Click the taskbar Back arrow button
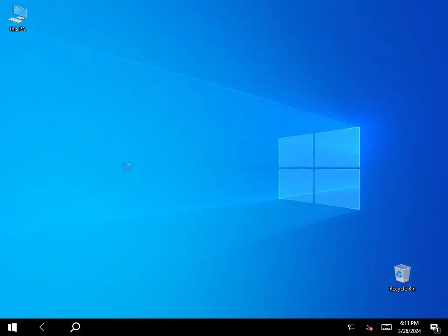This screenshot has width=448, height=336. click(44, 327)
